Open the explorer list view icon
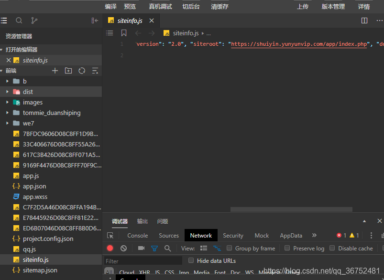The height and width of the screenshot is (280, 384). [4, 21]
